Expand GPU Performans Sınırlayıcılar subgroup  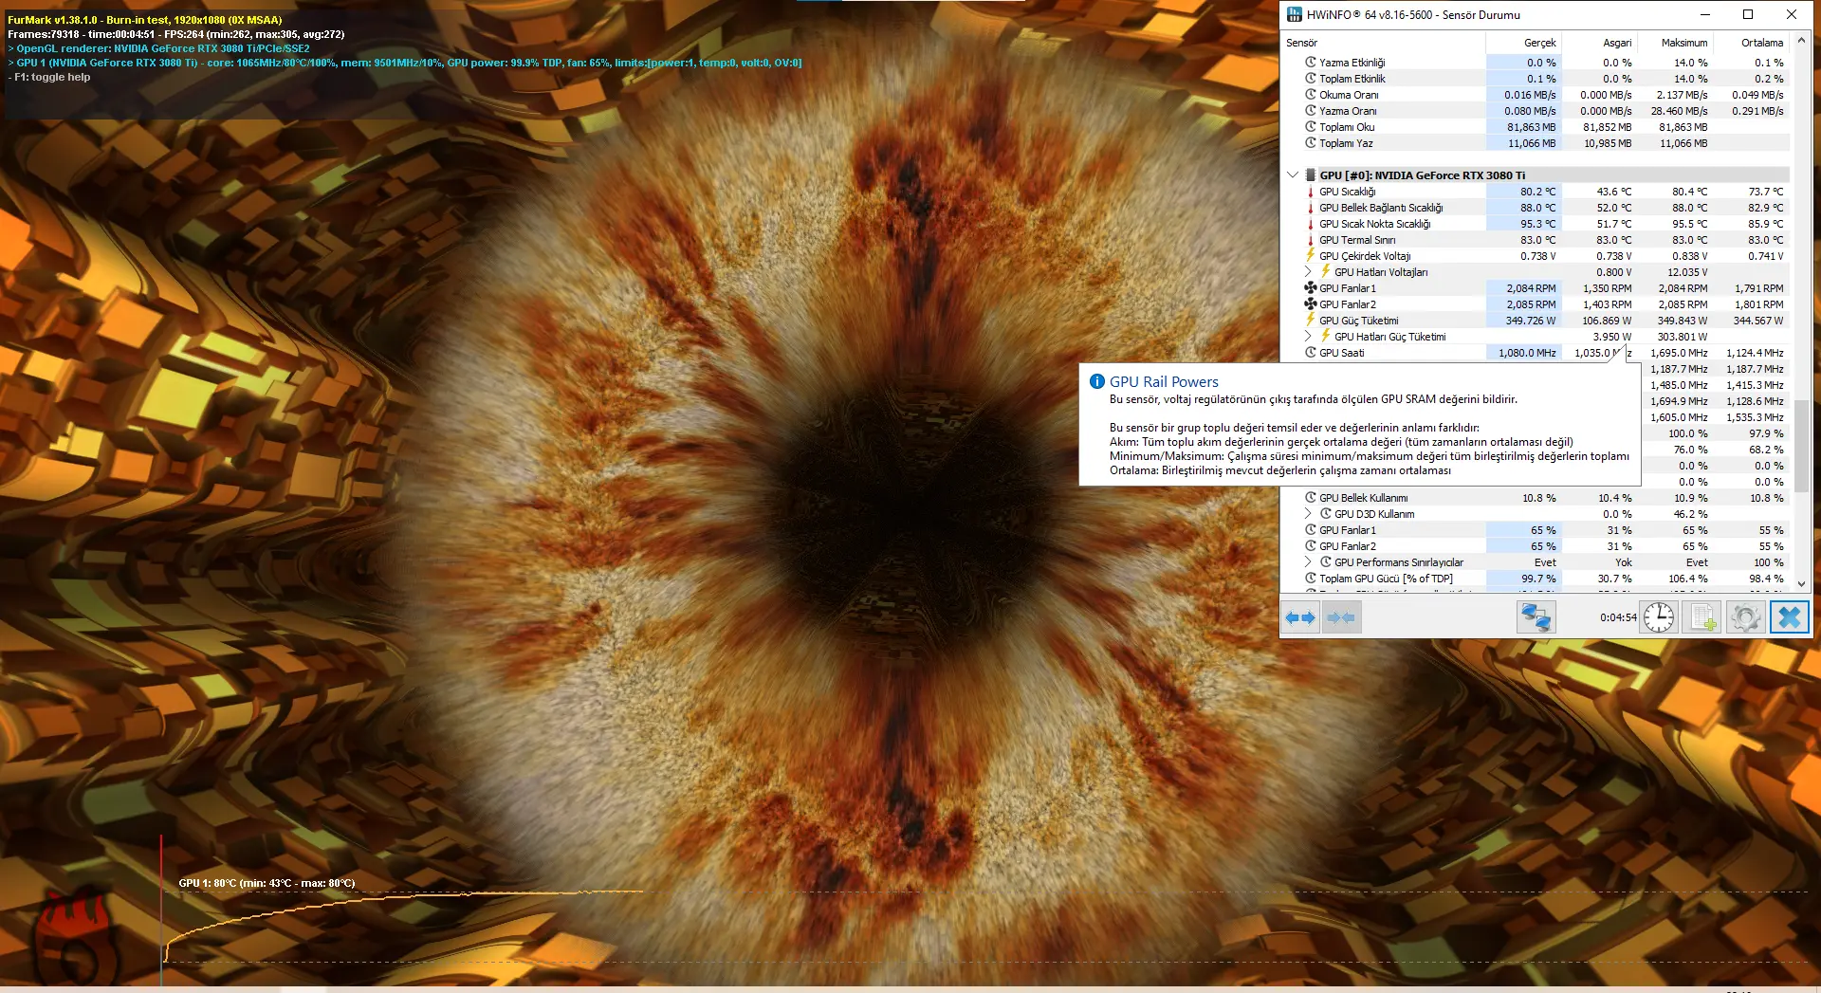point(1308,562)
